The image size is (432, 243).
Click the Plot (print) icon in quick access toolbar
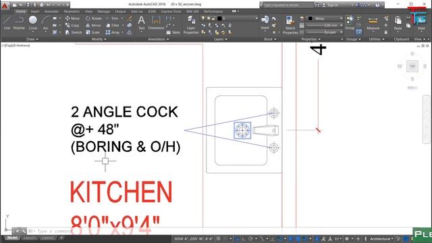(x=41, y=5)
